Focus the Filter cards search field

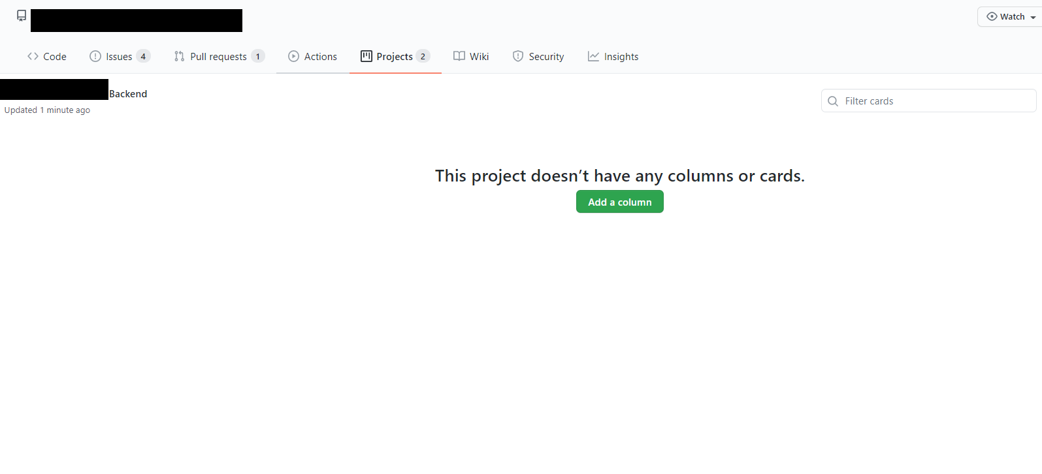(928, 101)
